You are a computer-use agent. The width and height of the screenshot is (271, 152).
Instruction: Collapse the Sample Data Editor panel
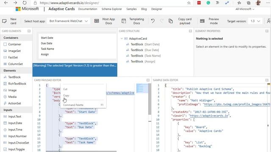(267, 80)
